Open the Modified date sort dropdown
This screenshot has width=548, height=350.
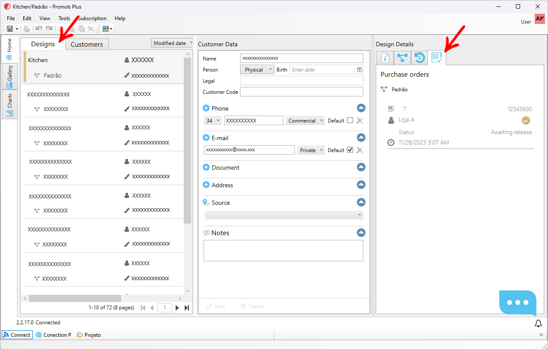172,43
